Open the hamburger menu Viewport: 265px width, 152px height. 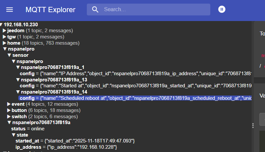pyautogui.click(x=10, y=10)
